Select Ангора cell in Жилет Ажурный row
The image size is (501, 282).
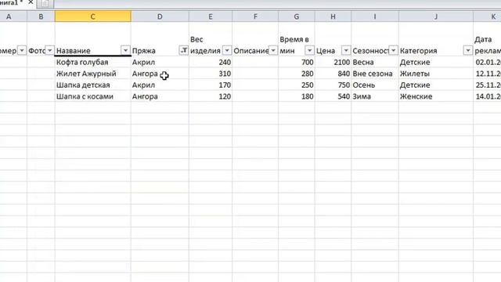coord(160,74)
